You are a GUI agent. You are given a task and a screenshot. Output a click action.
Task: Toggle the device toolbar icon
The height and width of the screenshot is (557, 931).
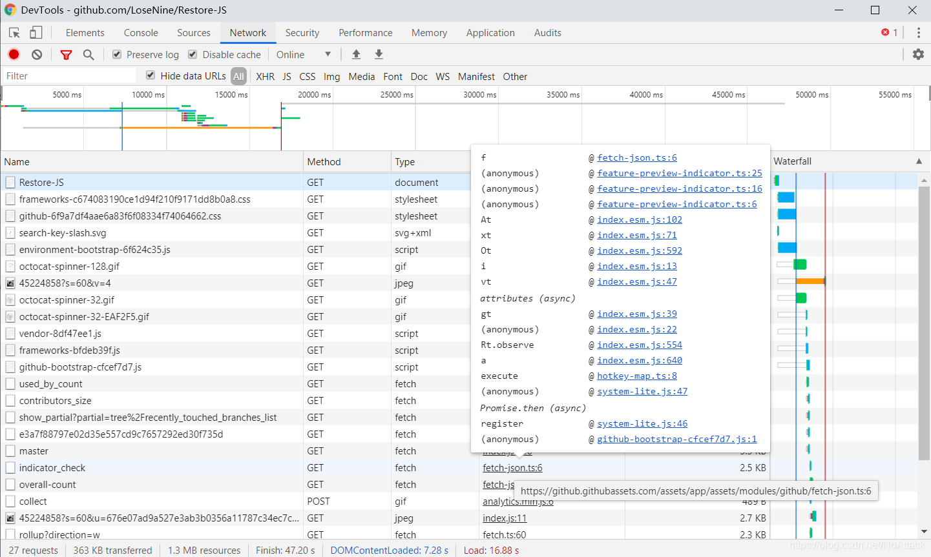[x=36, y=32]
